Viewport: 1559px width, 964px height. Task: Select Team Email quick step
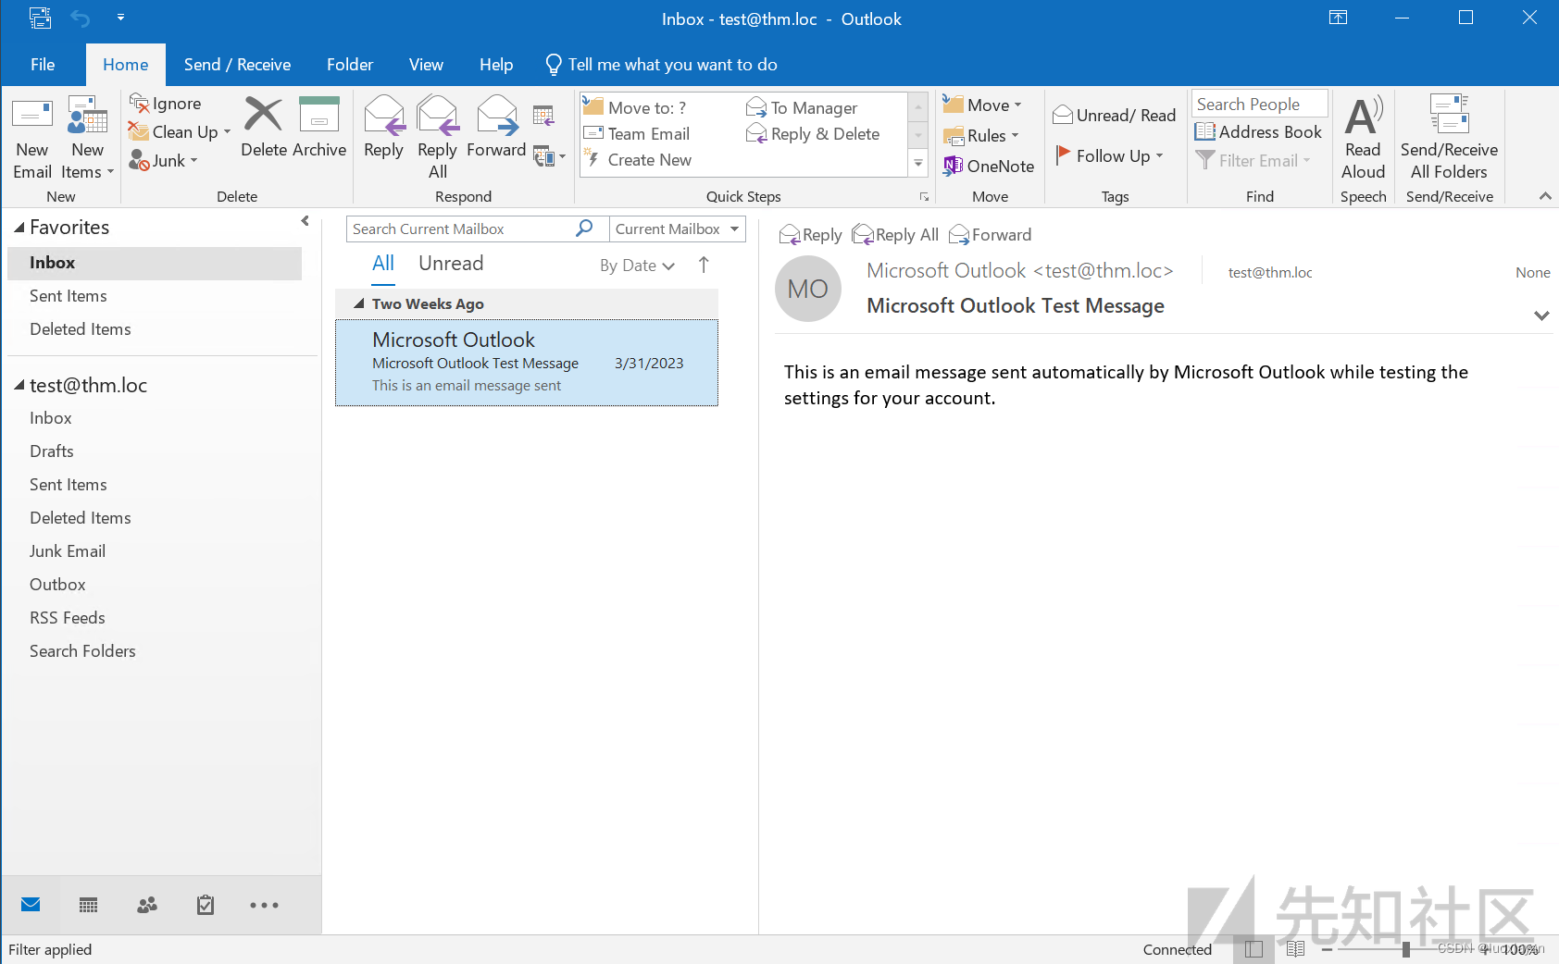click(x=637, y=133)
